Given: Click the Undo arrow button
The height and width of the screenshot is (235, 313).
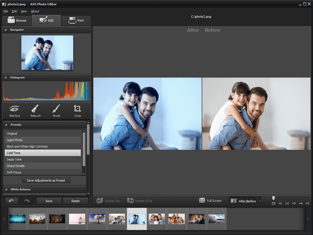Looking at the screenshot, I should 11,201.
